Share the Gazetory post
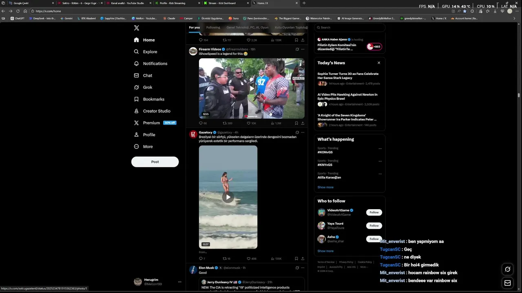 (x=303, y=258)
